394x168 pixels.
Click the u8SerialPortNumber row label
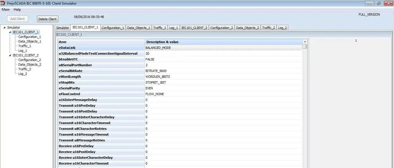(x=101, y=65)
